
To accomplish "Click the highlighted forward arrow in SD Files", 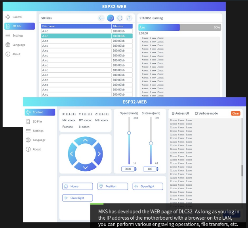I will (111, 18).
